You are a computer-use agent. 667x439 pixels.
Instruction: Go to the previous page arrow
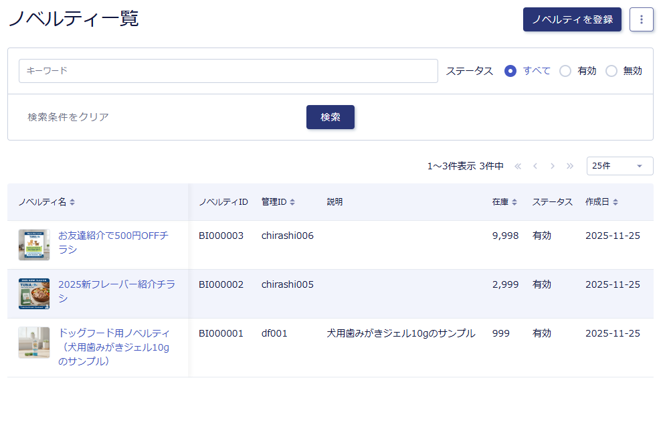pyautogui.click(x=535, y=166)
